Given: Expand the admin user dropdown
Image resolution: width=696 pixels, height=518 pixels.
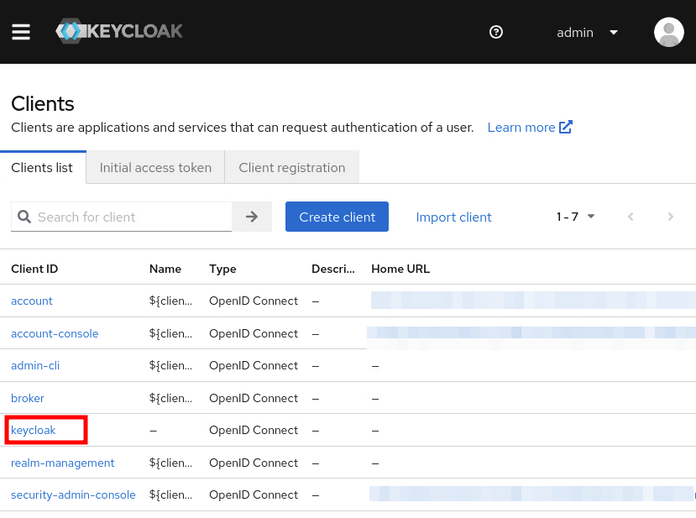Looking at the screenshot, I should coord(587,33).
